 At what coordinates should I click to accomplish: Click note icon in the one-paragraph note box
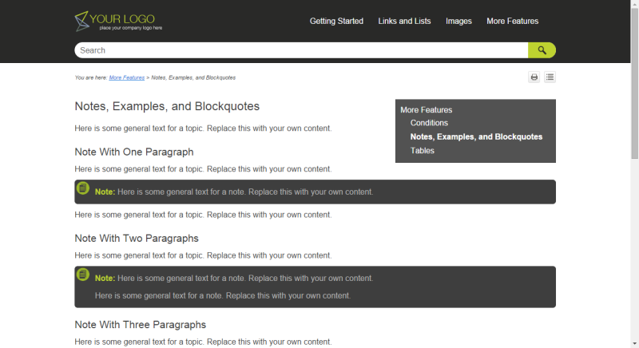pos(83,188)
